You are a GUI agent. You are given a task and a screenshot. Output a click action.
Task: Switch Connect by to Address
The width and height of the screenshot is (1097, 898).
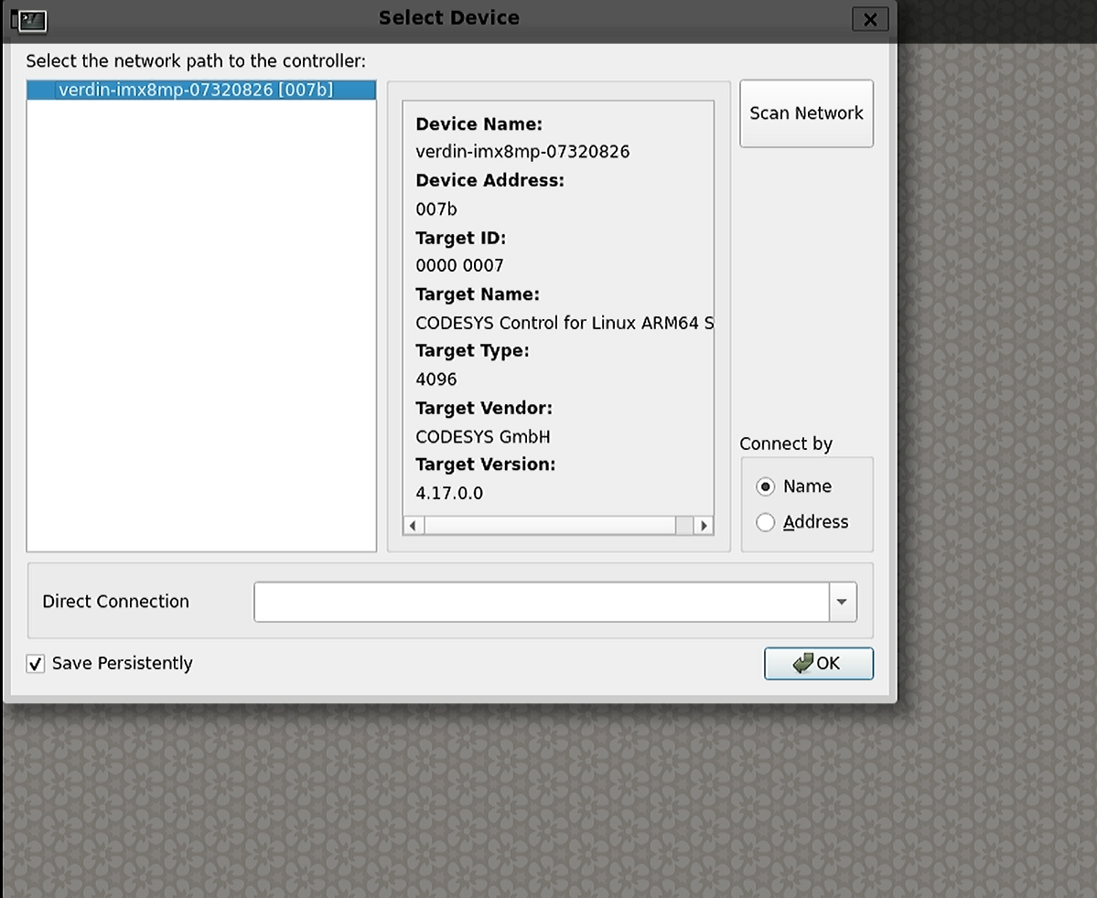[766, 522]
